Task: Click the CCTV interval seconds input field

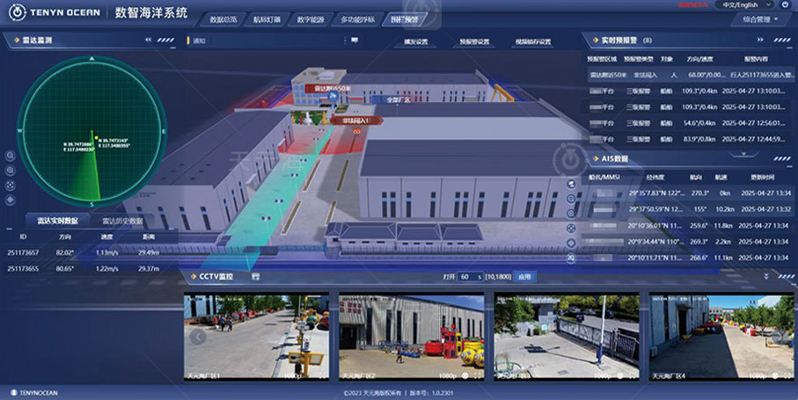Action: pyautogui.click(x=467, y=276)
